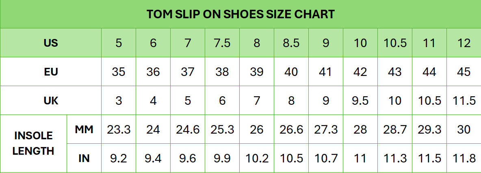The height and width of the screenshot is (173, 481).
Task: Click EU size 42 cell
Action: coord(360,72)
